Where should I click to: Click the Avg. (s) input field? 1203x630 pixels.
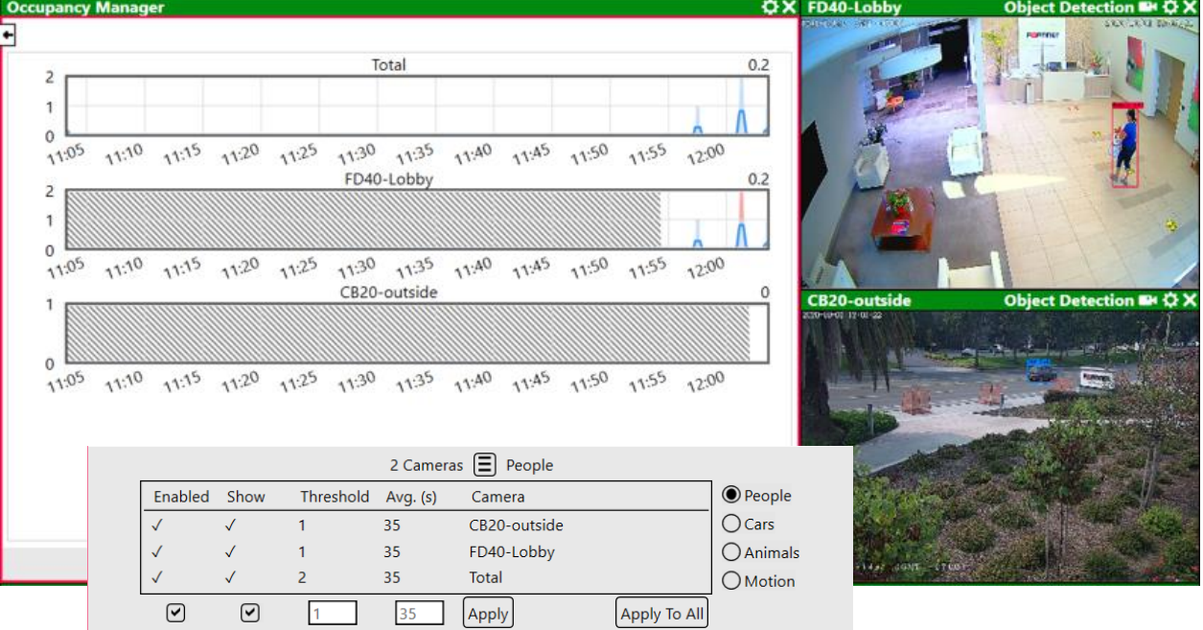click(419, 612)
